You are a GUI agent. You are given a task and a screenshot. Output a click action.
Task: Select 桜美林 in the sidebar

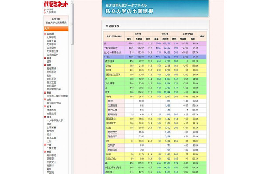click(50, 166)
